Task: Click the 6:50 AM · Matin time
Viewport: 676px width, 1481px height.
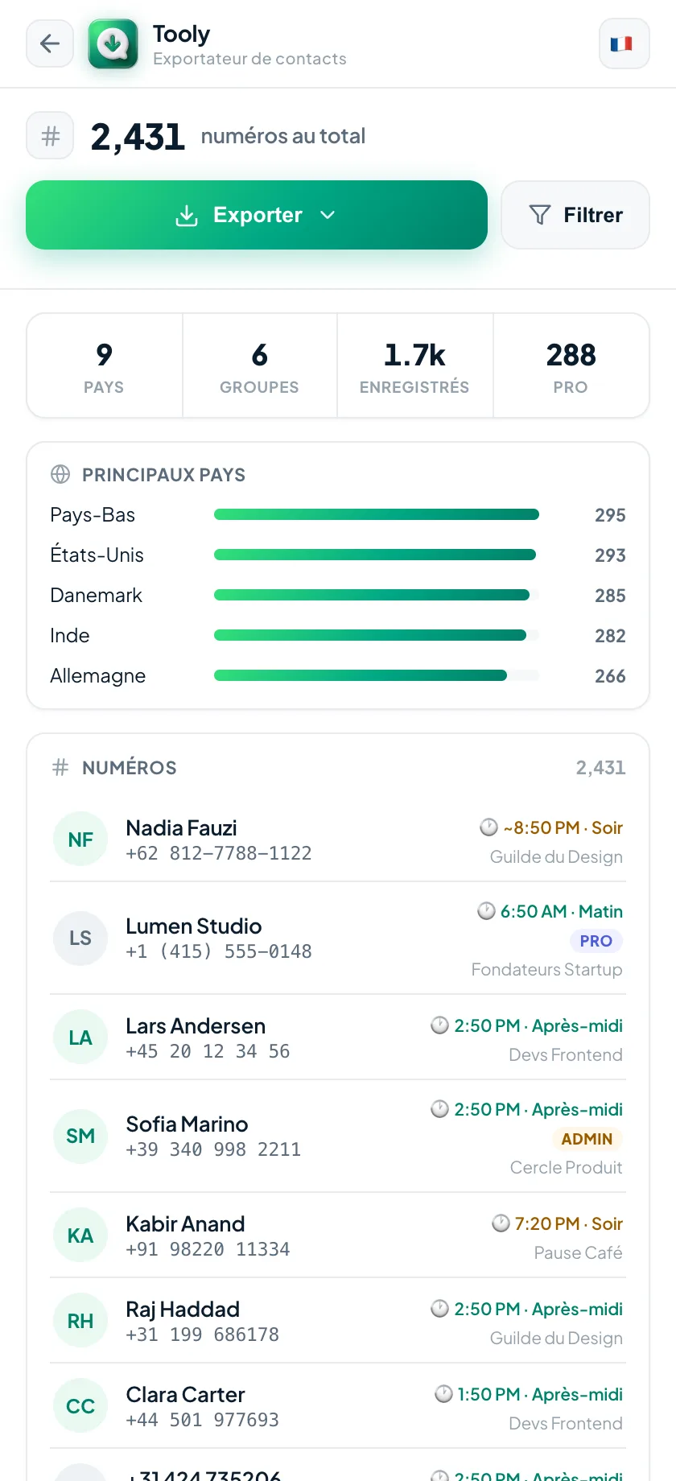Action: 562,911
